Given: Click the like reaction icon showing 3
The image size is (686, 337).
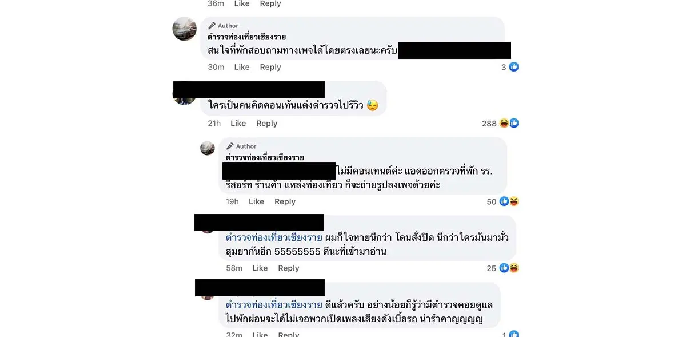Looking at the screenshot, I should click(x=514, y=67).
